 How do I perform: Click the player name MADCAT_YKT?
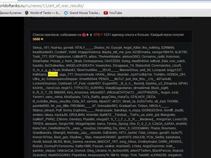(x=108, y=142)
